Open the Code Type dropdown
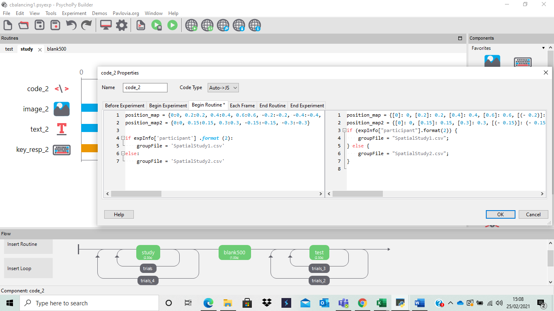Viewport: 554px width, 311px height. (x=223, y=87)
